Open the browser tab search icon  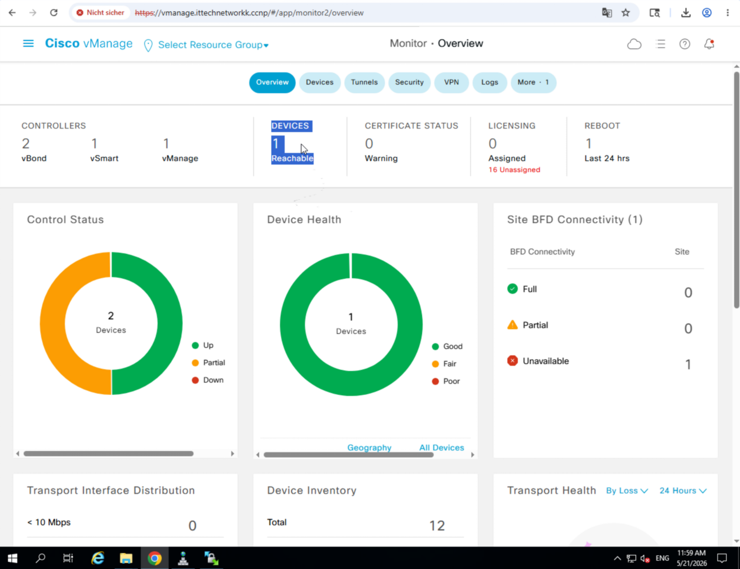pos(654,13)
